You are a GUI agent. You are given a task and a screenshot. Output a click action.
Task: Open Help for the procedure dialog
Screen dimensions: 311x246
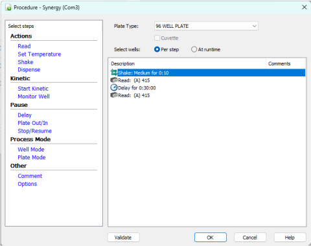coord(290,238)
